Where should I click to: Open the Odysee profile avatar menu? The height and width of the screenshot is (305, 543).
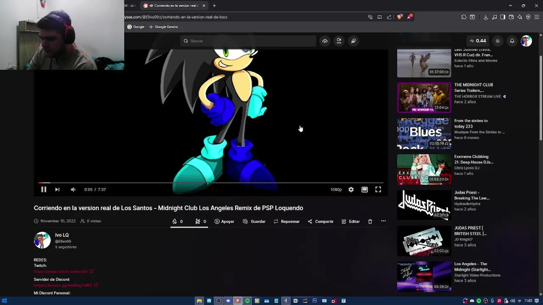click(526, 41)
